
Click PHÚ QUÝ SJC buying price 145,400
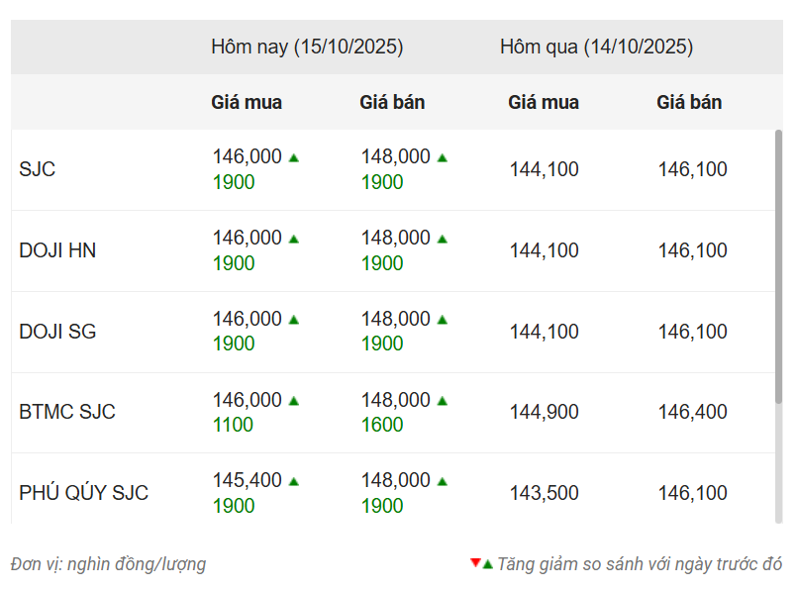click(247, 481)
